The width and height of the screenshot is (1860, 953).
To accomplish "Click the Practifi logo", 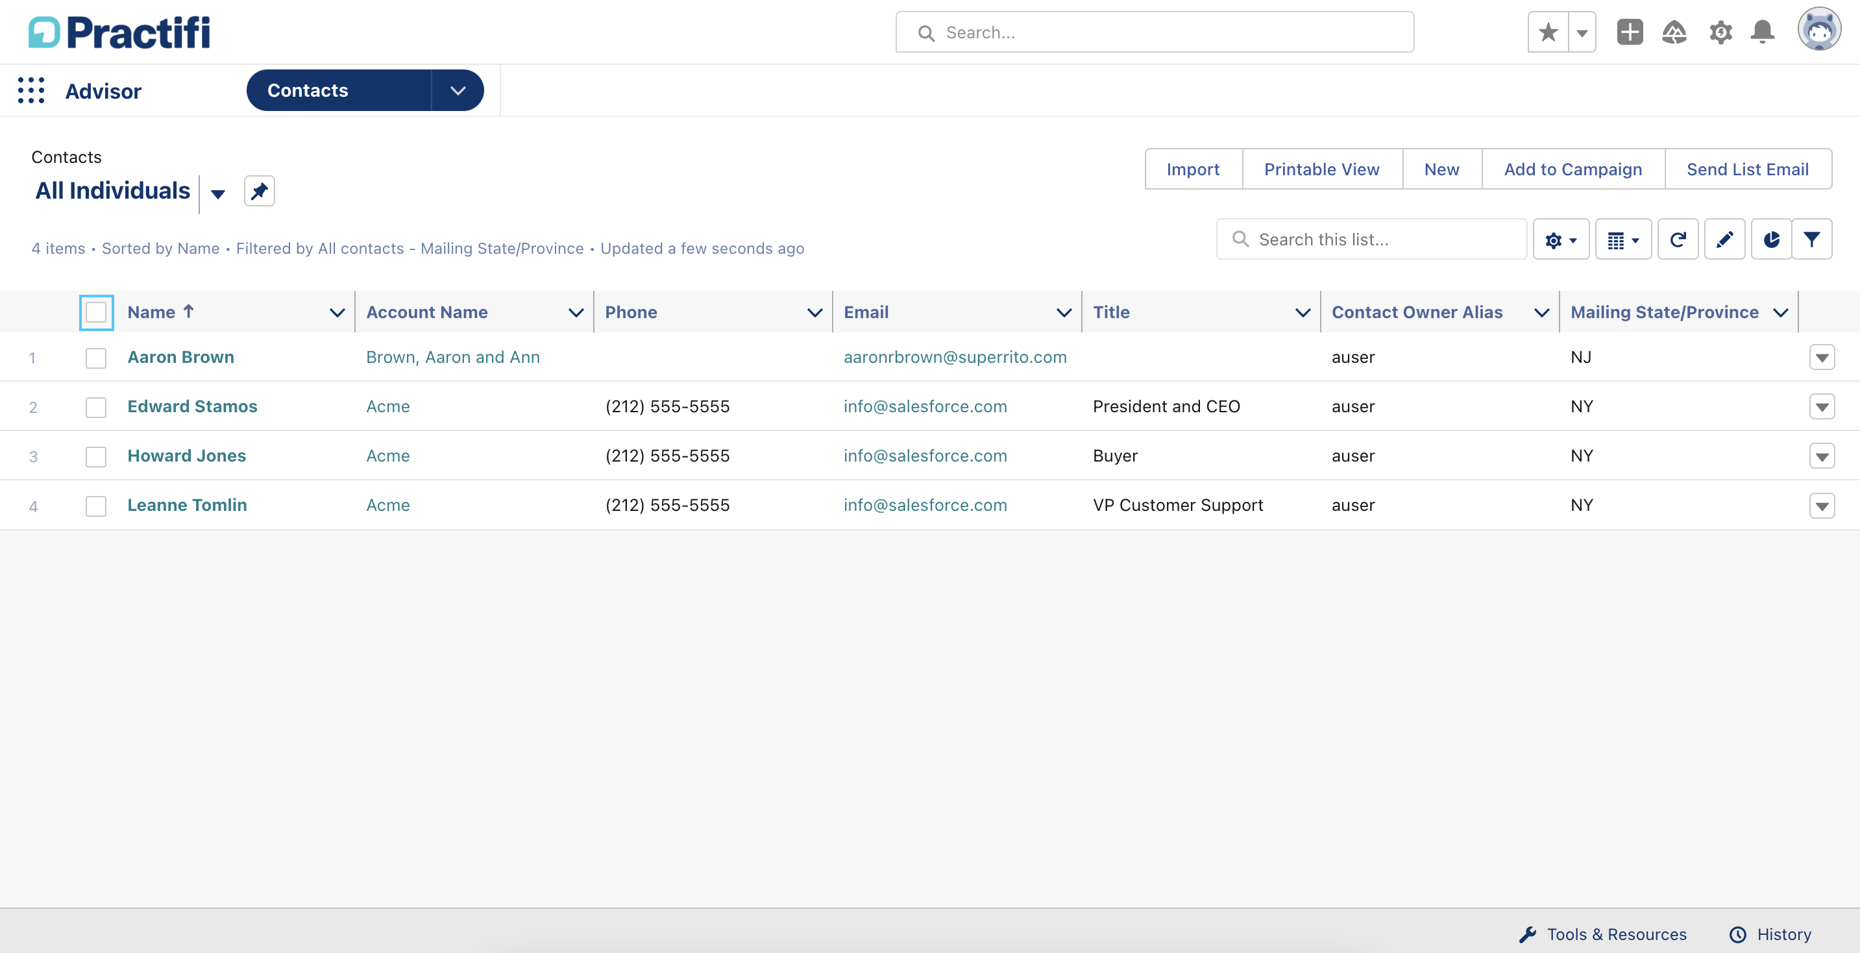I will tap(120, 32).
